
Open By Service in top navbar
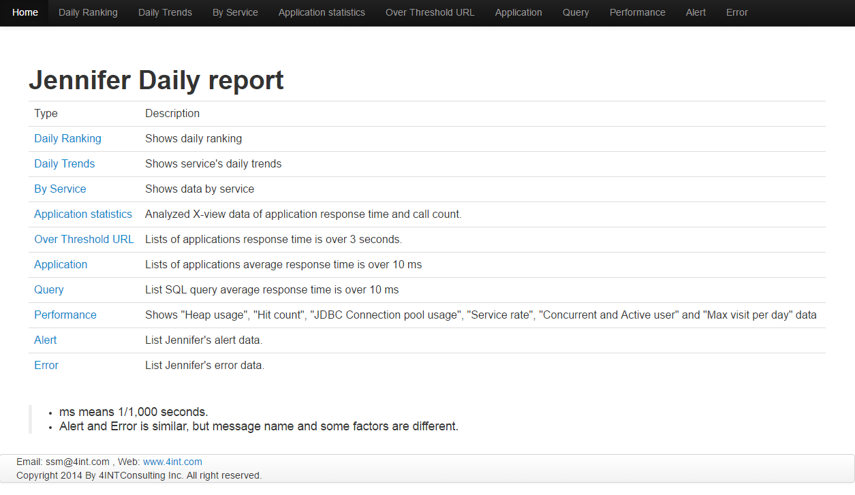[x=235, y=12]
